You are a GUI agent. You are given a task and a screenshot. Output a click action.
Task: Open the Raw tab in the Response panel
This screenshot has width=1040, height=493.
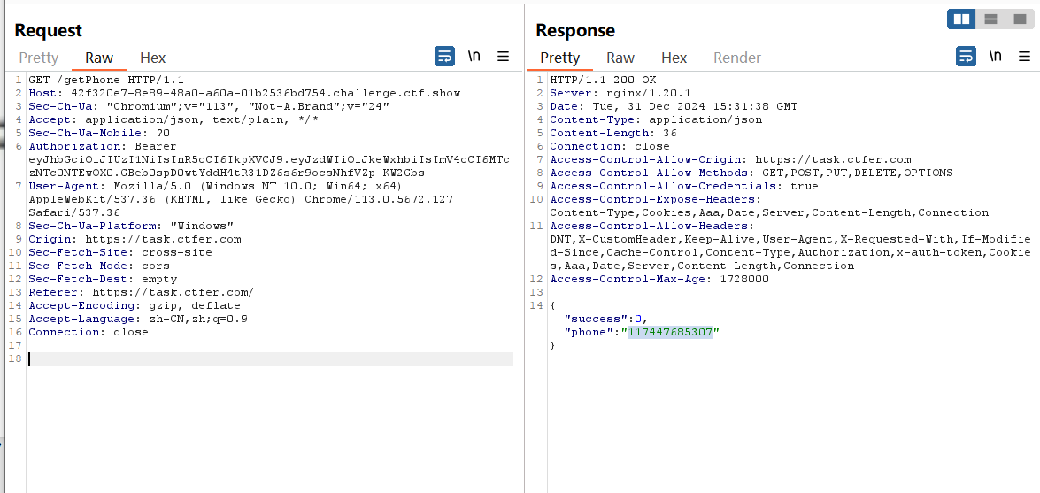click(620, 58)
